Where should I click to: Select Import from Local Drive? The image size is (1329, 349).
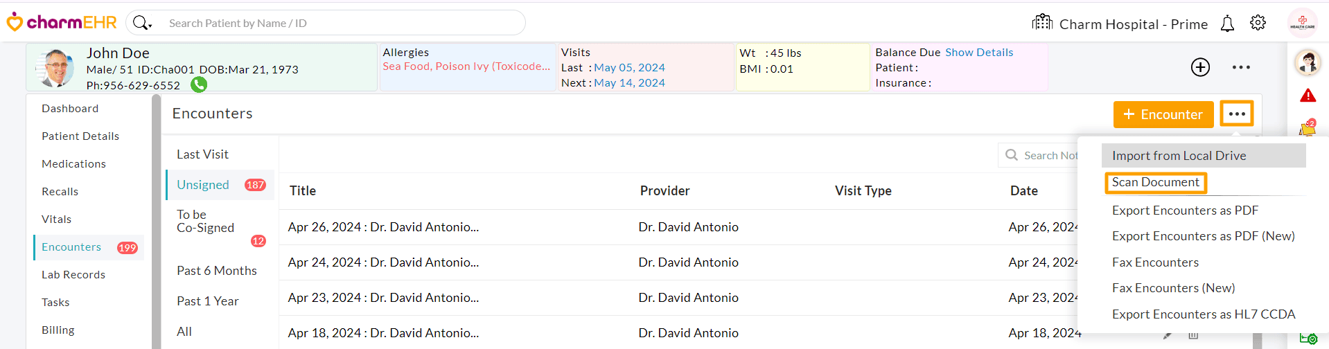(x=1179, y=156)
